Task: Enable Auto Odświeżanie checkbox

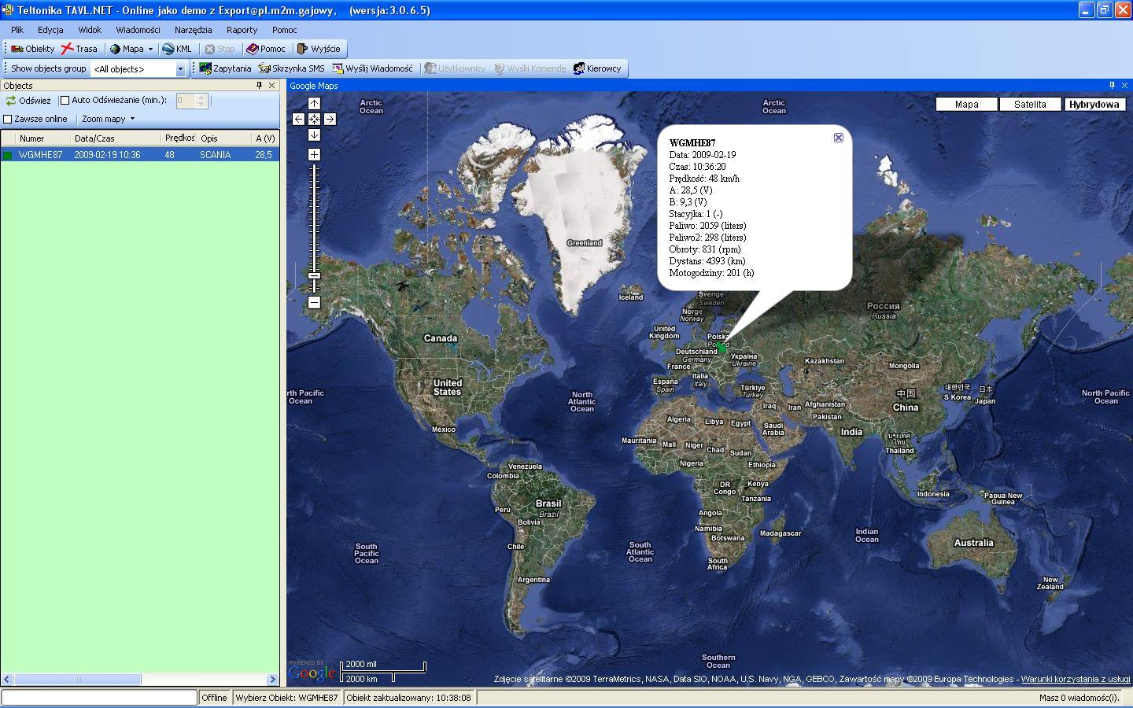Action: click(65, 101)
